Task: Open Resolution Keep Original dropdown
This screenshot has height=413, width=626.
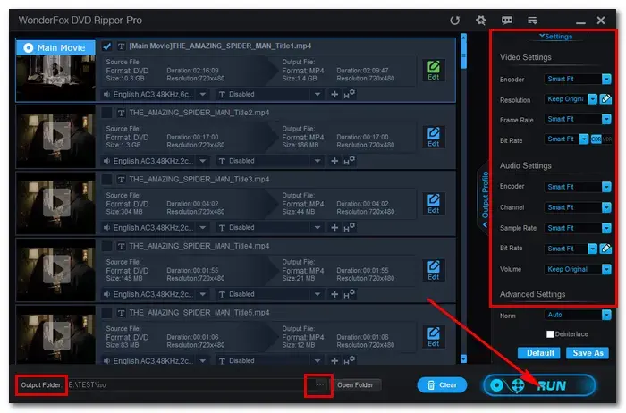Action: tap(592, 99)
